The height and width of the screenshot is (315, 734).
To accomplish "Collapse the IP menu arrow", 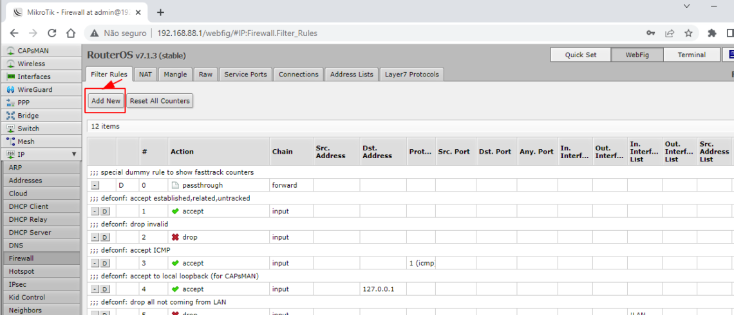I will [73, 154].
